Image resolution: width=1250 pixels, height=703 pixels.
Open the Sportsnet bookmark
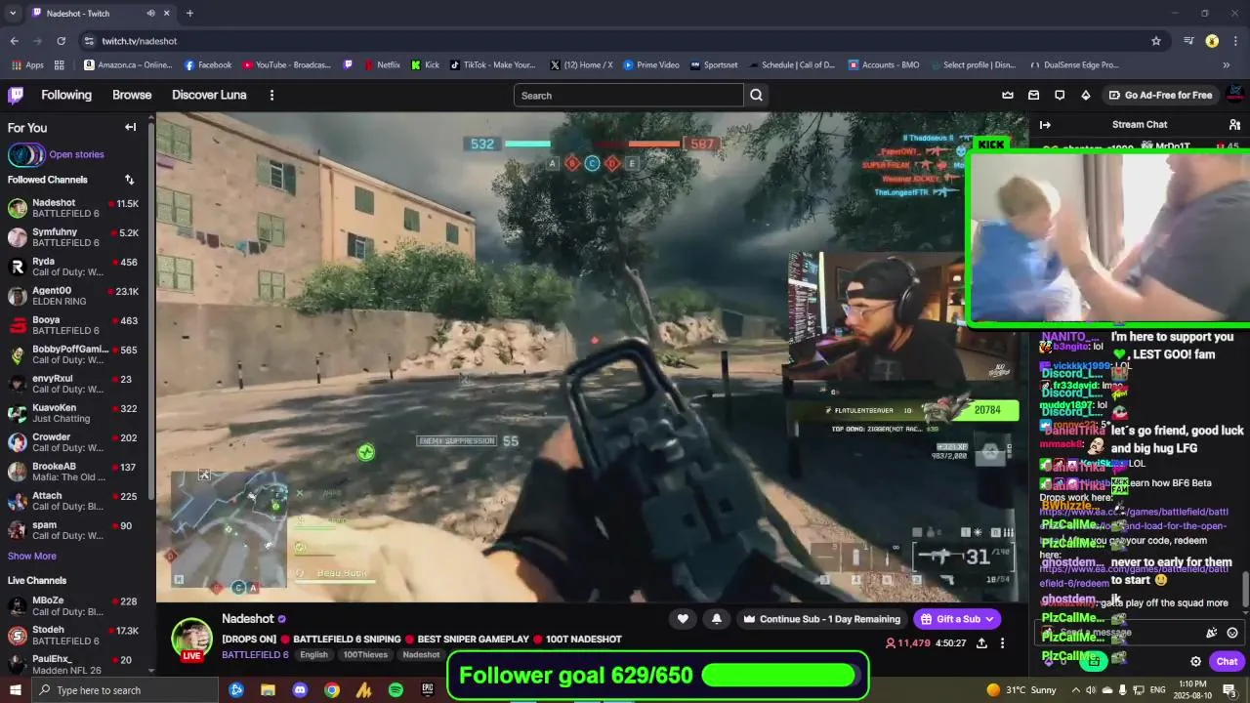pos(714,65)
